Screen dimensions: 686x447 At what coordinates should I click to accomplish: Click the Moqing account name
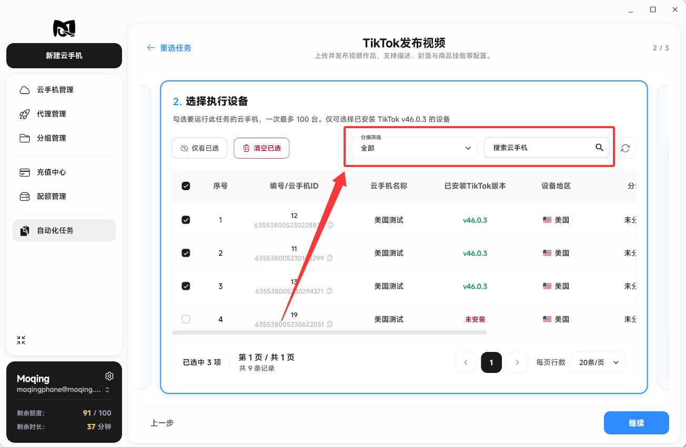click(x=33, y=379)
